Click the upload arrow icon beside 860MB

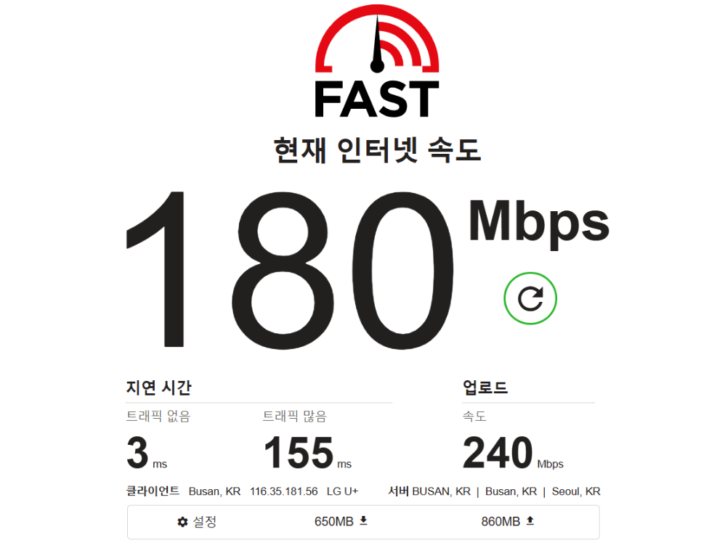click(x=530, y=521)
